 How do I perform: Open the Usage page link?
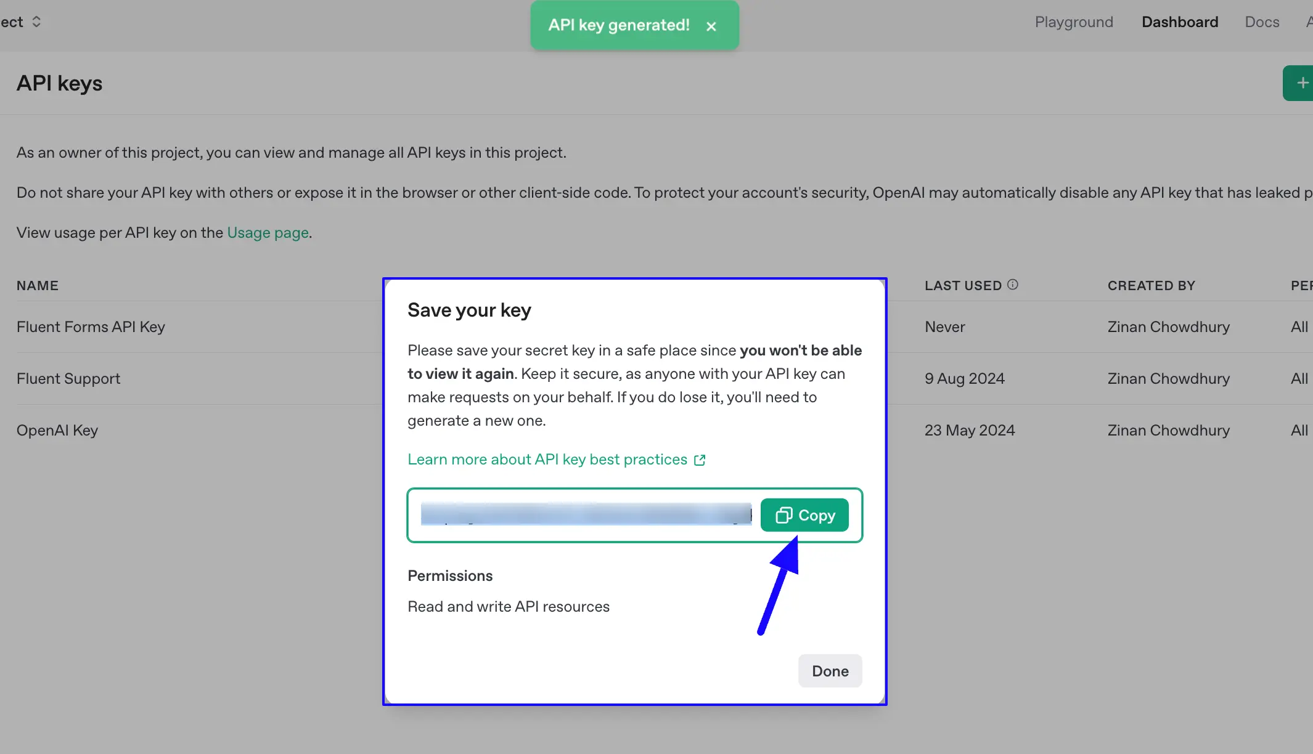coord(268,232)
